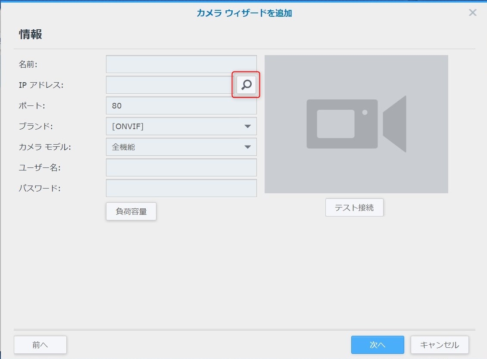The width and height of the screenshot is (487, 359).
Task: Proceed with the blue 次へ button
Action: (x=378, y=345)
